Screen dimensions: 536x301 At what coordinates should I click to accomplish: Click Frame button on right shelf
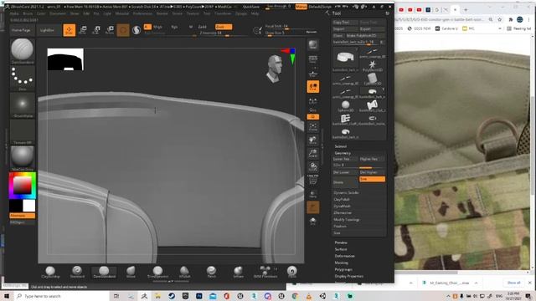click(312, 128)
